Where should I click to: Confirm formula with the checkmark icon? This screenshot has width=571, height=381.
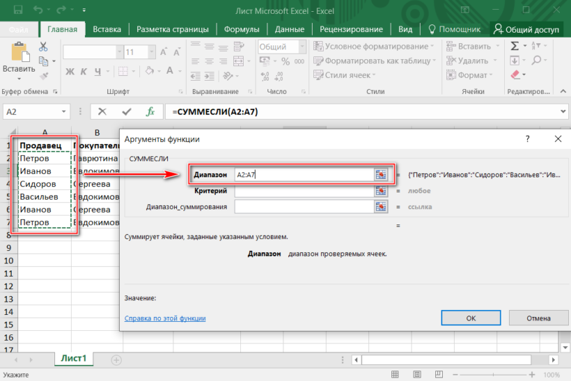click(x=126, y=112)
